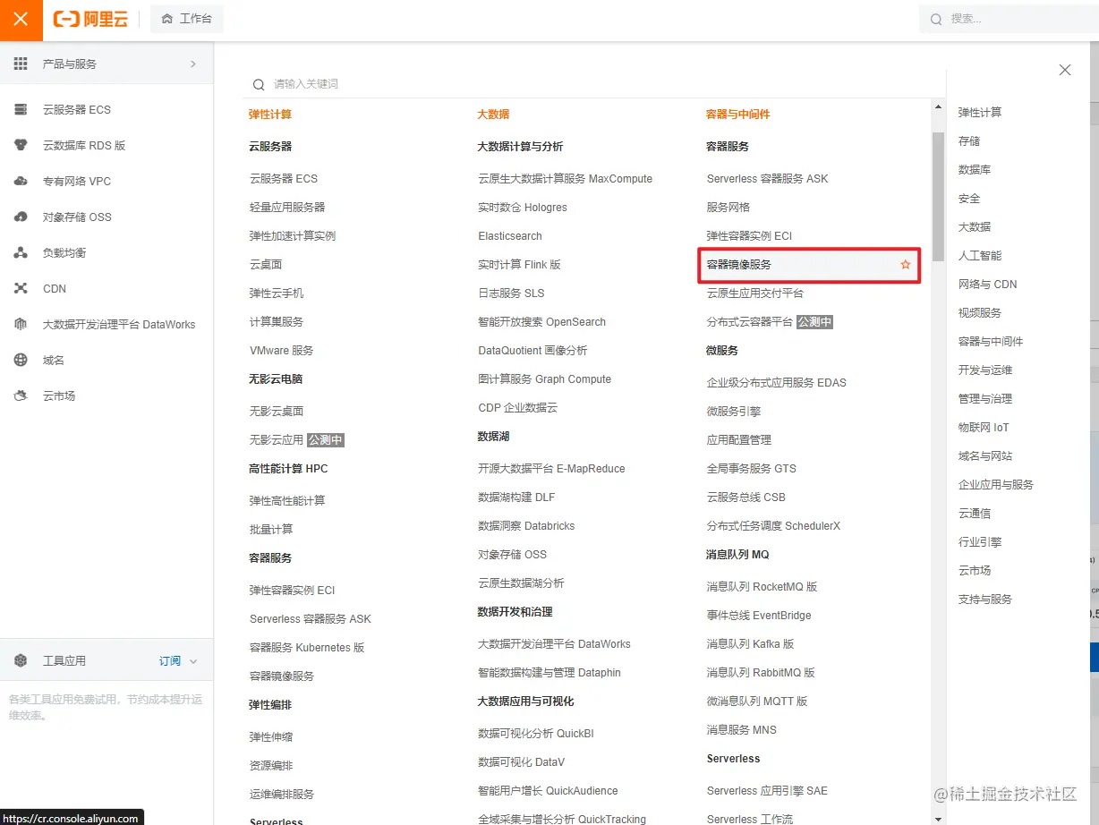Click the 产品与服务 grid icon
Viewport: 1099px width, 825px height.
coord(21,64)
